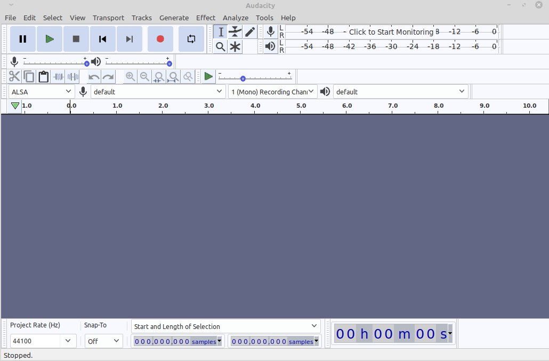Click the Zoom Out icon
Screen dimensions: 549x361
tap(144, 76)
